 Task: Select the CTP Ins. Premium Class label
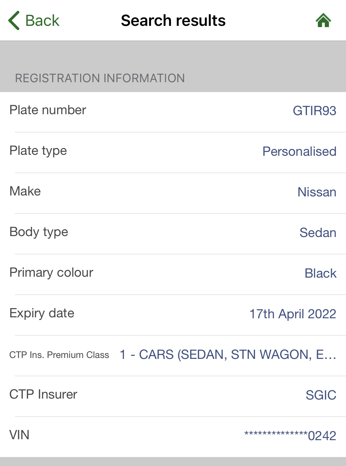coord(59,355)
